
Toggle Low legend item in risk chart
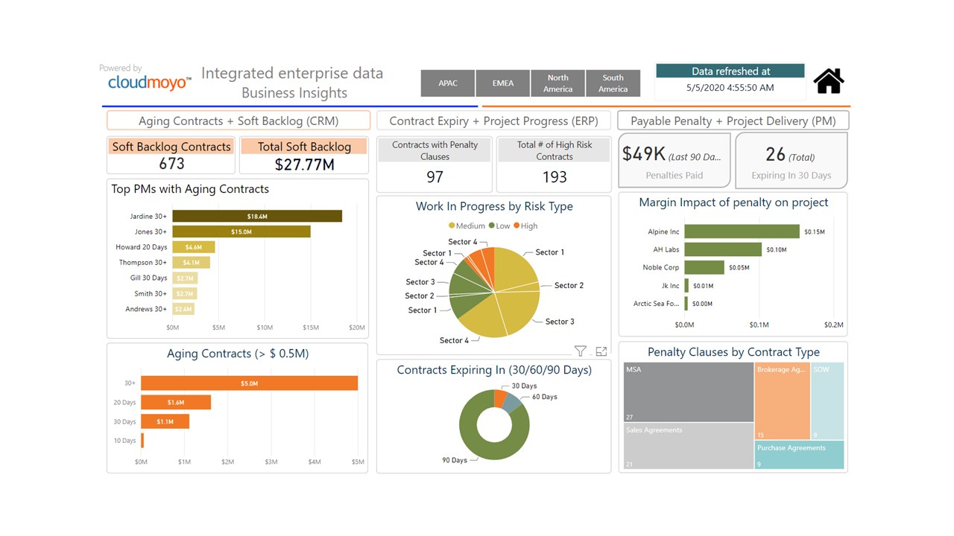pyautogui.click(x=499, y=226)
